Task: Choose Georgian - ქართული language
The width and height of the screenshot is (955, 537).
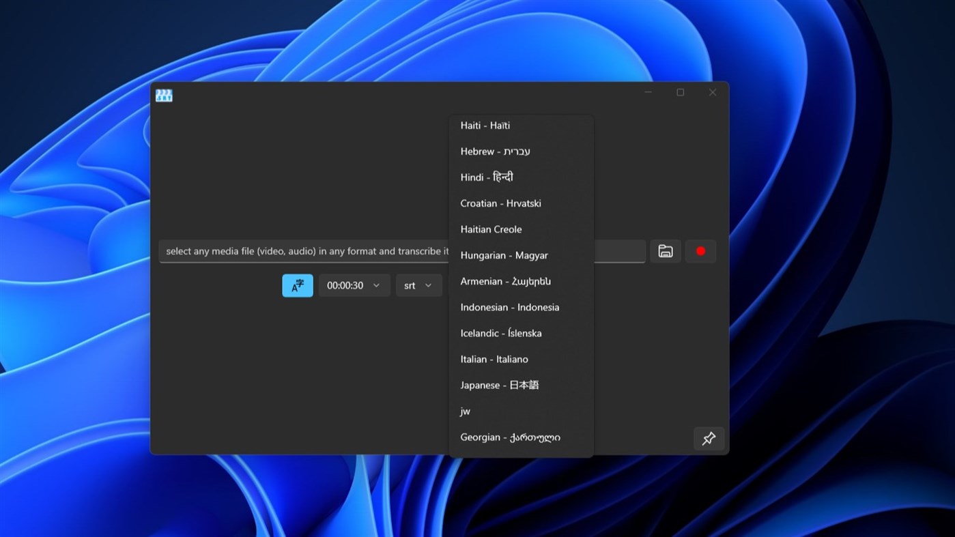Action: [x=510, y=437]
